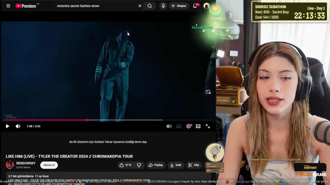Click the video title LIKE HIM (LIVE)
Viewport: 330px width, 185px height.
tap(69, 156)
